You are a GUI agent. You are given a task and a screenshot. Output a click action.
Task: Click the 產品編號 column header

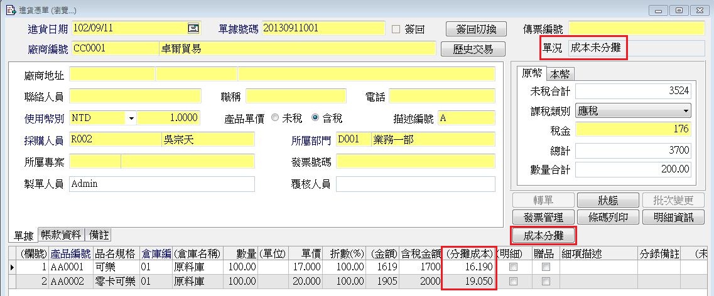(x=70, y=253)
